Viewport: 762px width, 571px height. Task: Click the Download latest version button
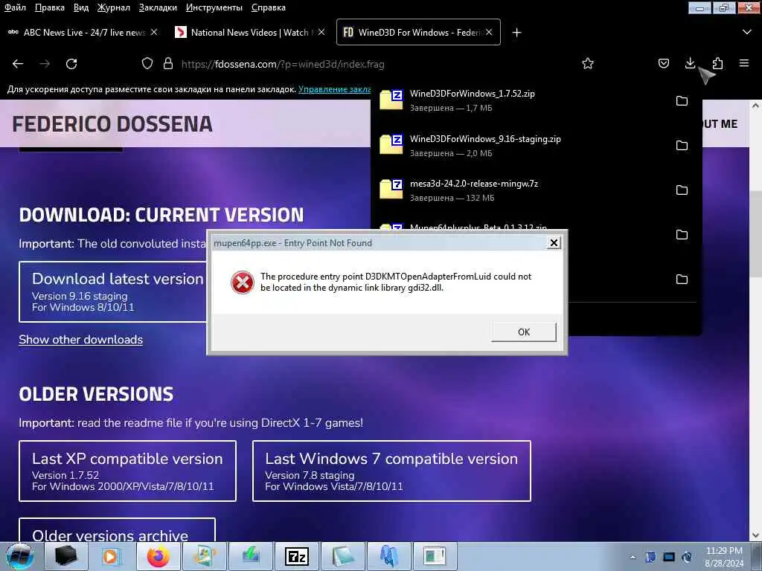(114, 291)
